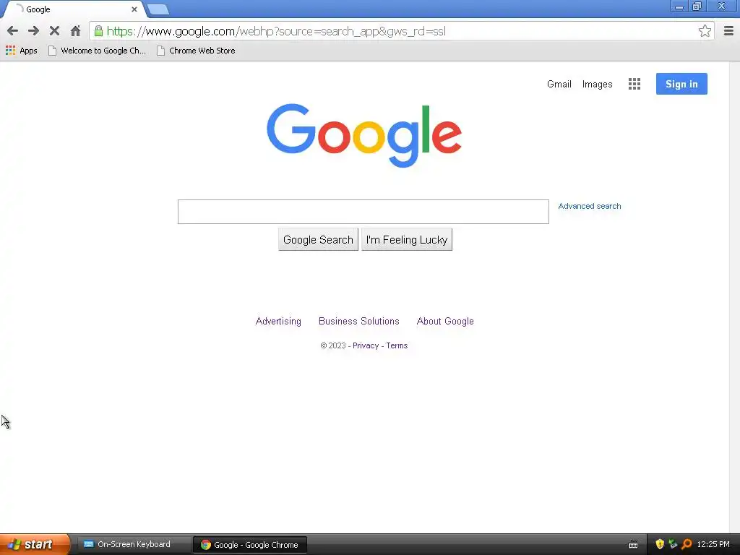Focus the Google search text box

coord(363,212)
